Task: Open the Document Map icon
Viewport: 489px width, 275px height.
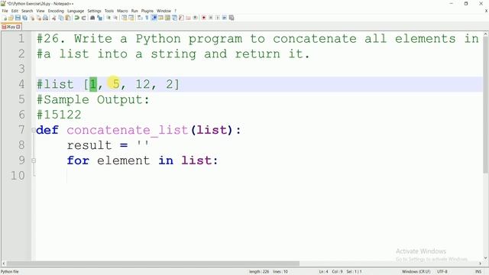Action: [167, 18]
